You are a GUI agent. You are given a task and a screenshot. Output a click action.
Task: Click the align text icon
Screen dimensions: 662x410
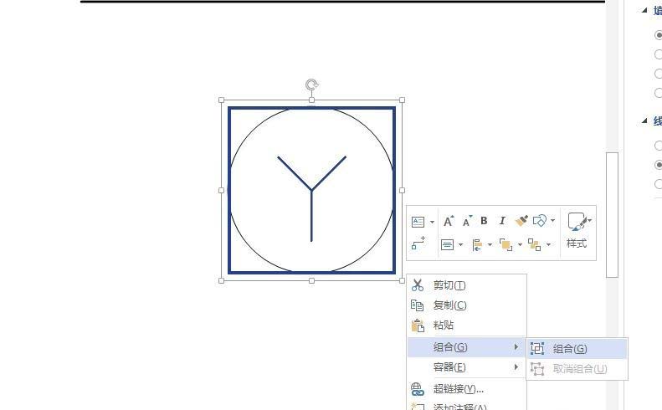(447, 244)
